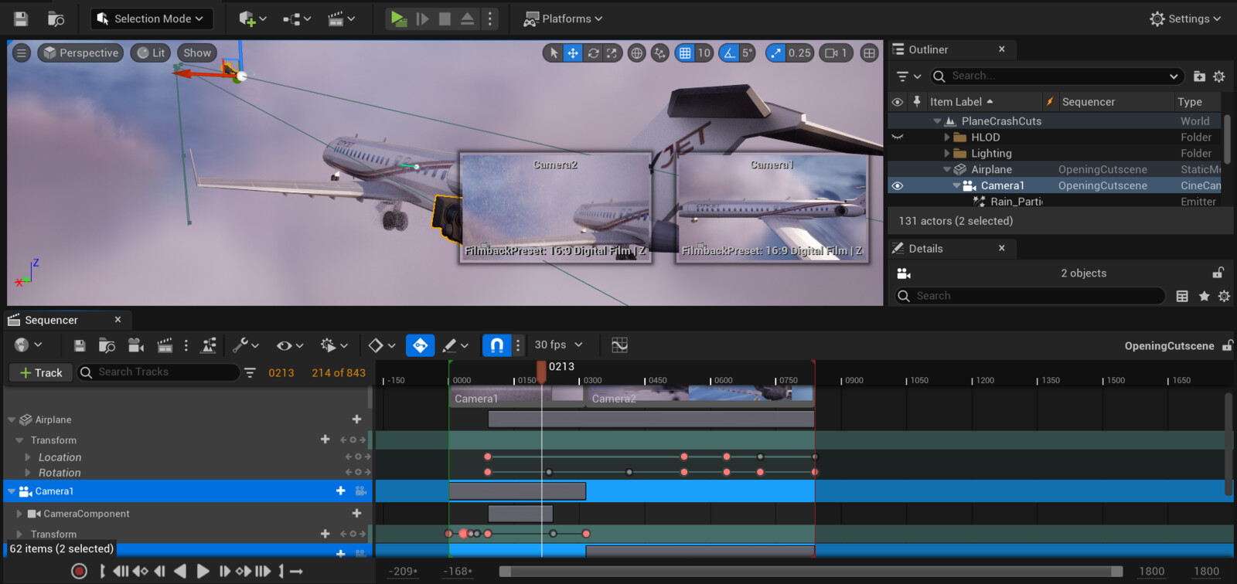Add new folder in Outliner
The width and height of the screenshot is (1237, 584).
[x=1199, y=76]
